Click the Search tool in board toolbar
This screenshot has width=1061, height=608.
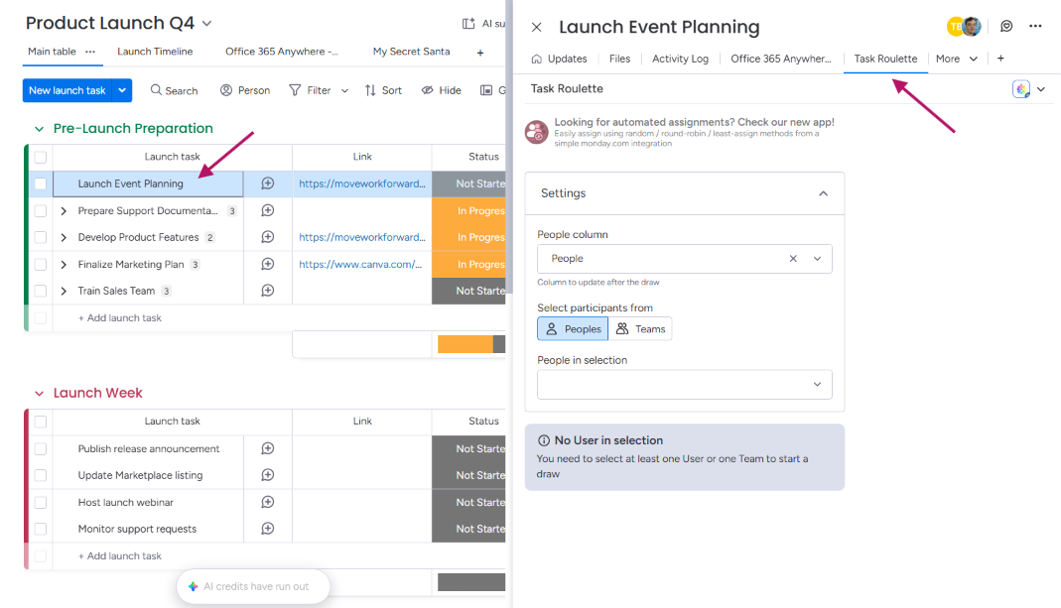174,90
